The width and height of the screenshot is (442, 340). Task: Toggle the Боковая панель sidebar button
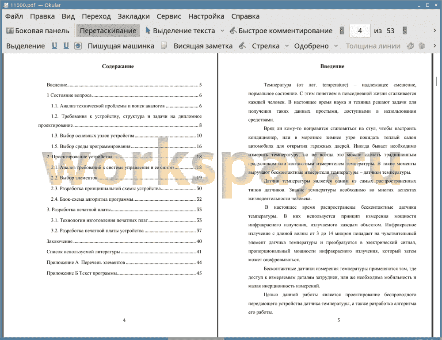[38, 31]
